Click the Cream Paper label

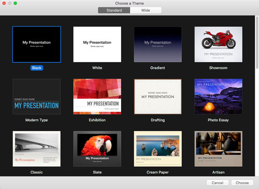tap(158, 172)
